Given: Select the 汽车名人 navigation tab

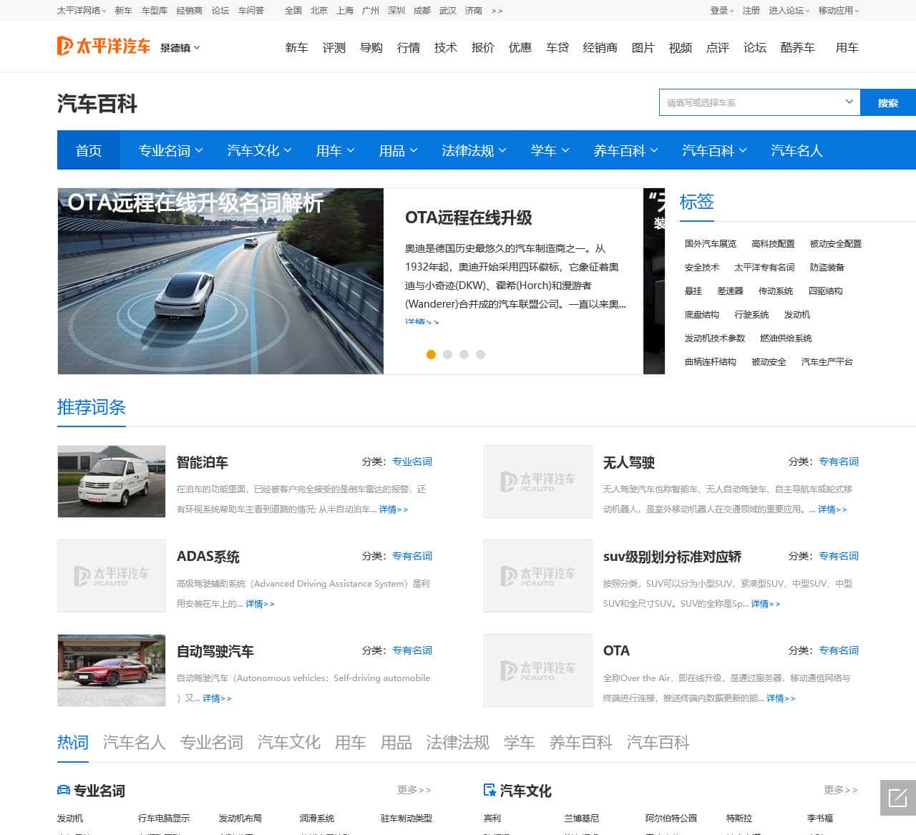Looking at the screenshot, I should (795, 151).
